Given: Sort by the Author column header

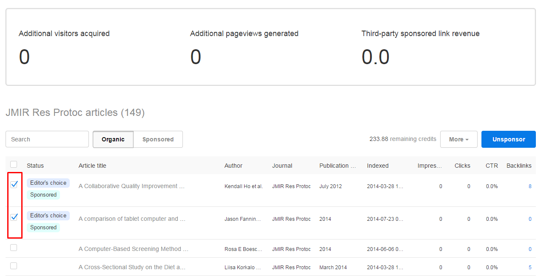Looking at the screenshot, I should click(233, 166).
